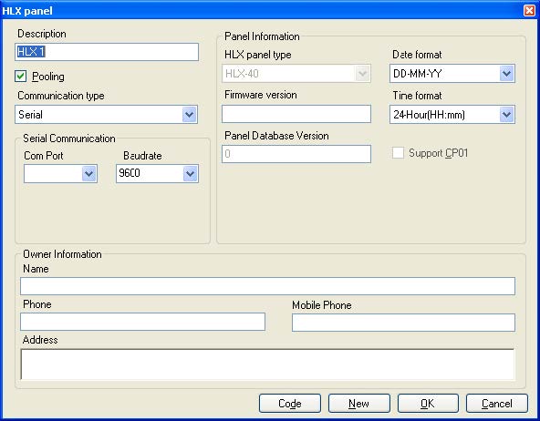Click inside the Address text area
Screen dimensions: 540x421
[x=267, y=365]
